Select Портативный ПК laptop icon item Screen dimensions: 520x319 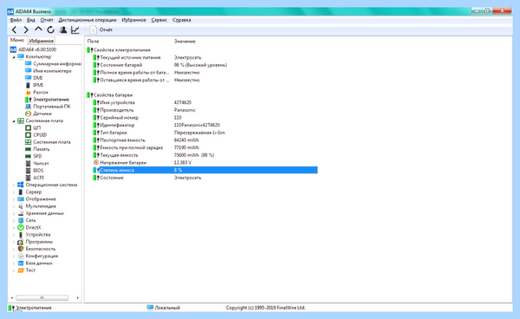pos(48,107)
